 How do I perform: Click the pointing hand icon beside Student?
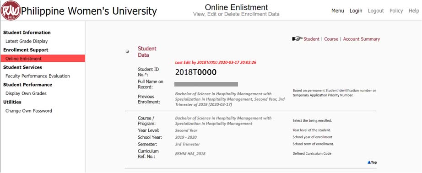297,39
